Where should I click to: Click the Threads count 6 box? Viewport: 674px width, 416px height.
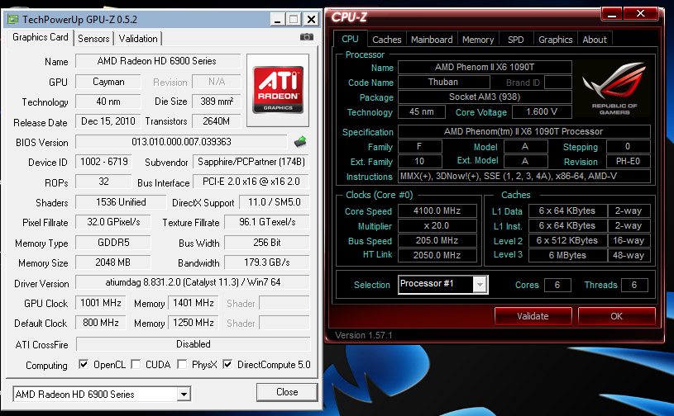(x=634, y=285)
